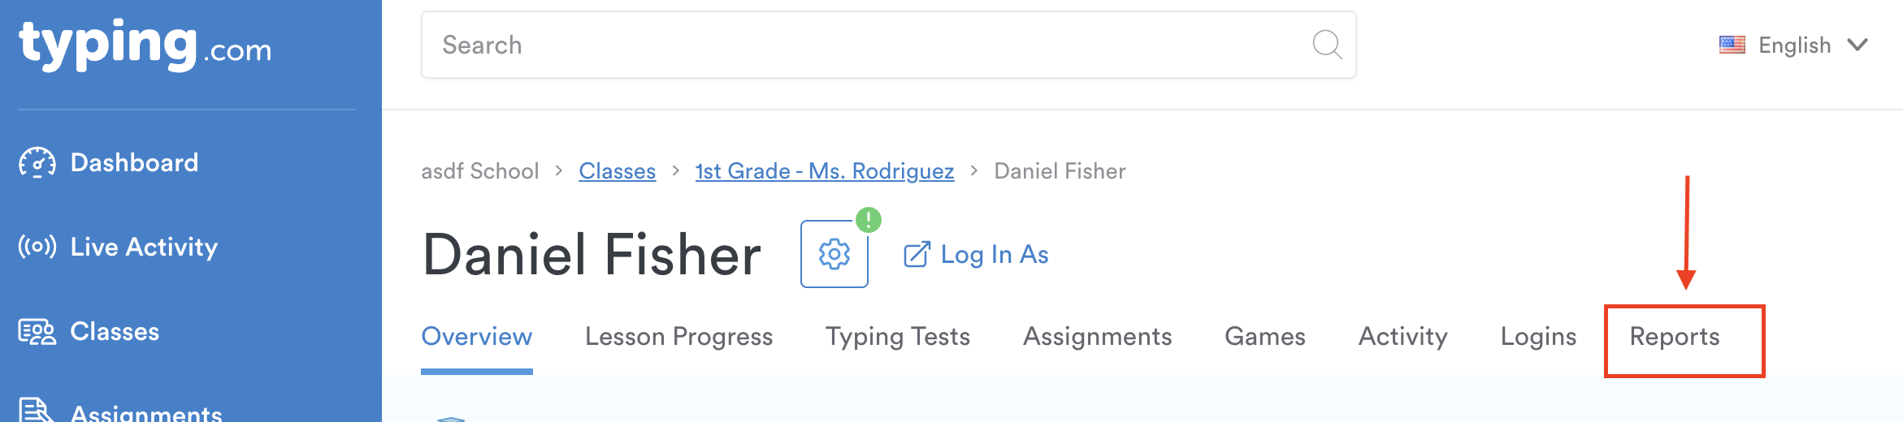
Task: Open the Typing Tests tab
Action: tap(898, 337)
